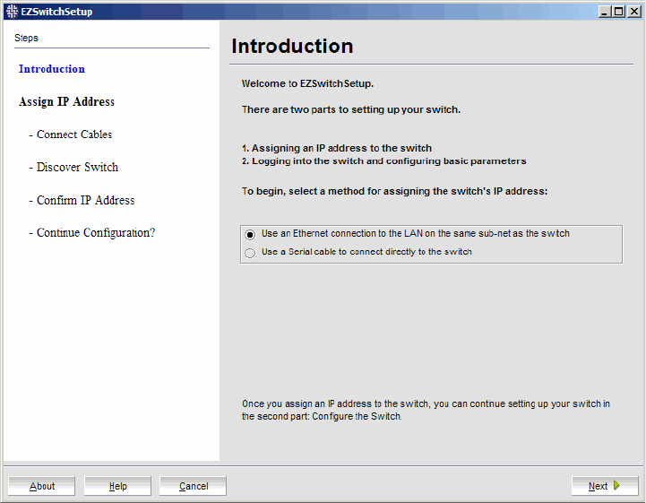Open Help for EZSwitchSetup

click(117, 486)
